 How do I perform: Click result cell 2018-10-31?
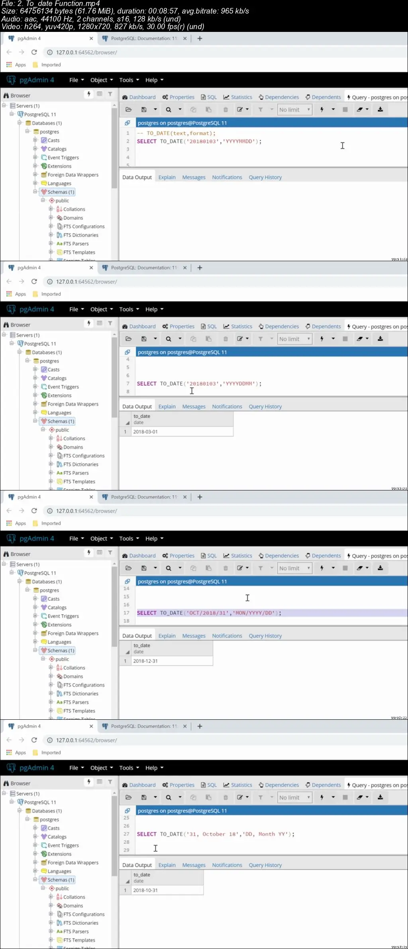167,890
